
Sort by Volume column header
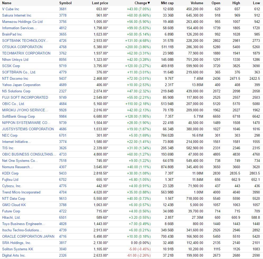pyautogui.click(x=197, y=3)
